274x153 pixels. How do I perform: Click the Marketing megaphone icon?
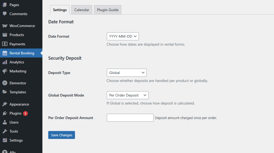point(5,71)
